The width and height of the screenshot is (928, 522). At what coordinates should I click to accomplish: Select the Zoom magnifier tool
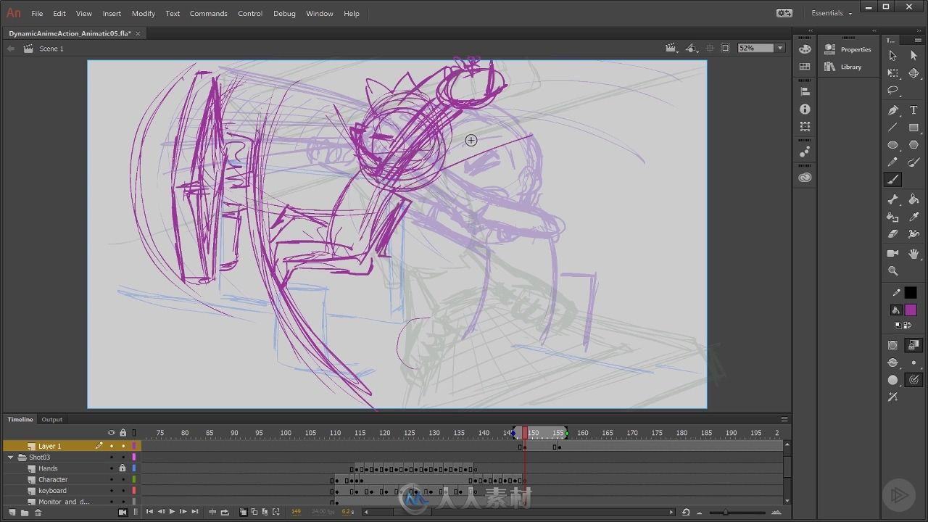[x=893, y=271]
